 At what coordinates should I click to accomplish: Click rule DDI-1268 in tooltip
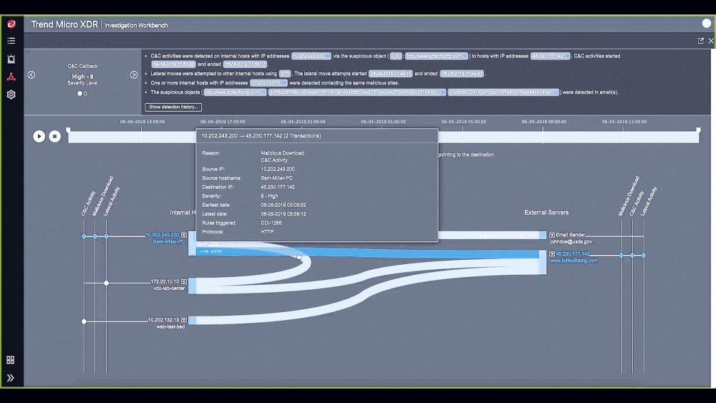coord(271,223)
